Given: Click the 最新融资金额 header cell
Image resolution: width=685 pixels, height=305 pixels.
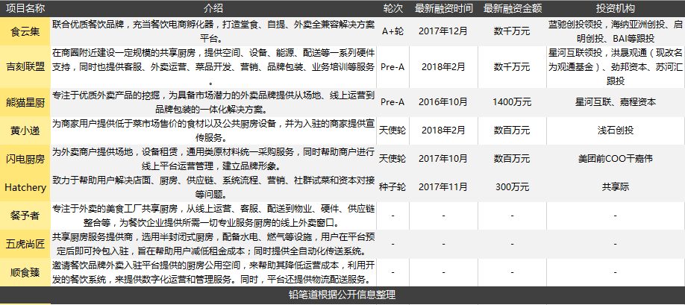Looking at the screenshot, I should coord(512,8).
